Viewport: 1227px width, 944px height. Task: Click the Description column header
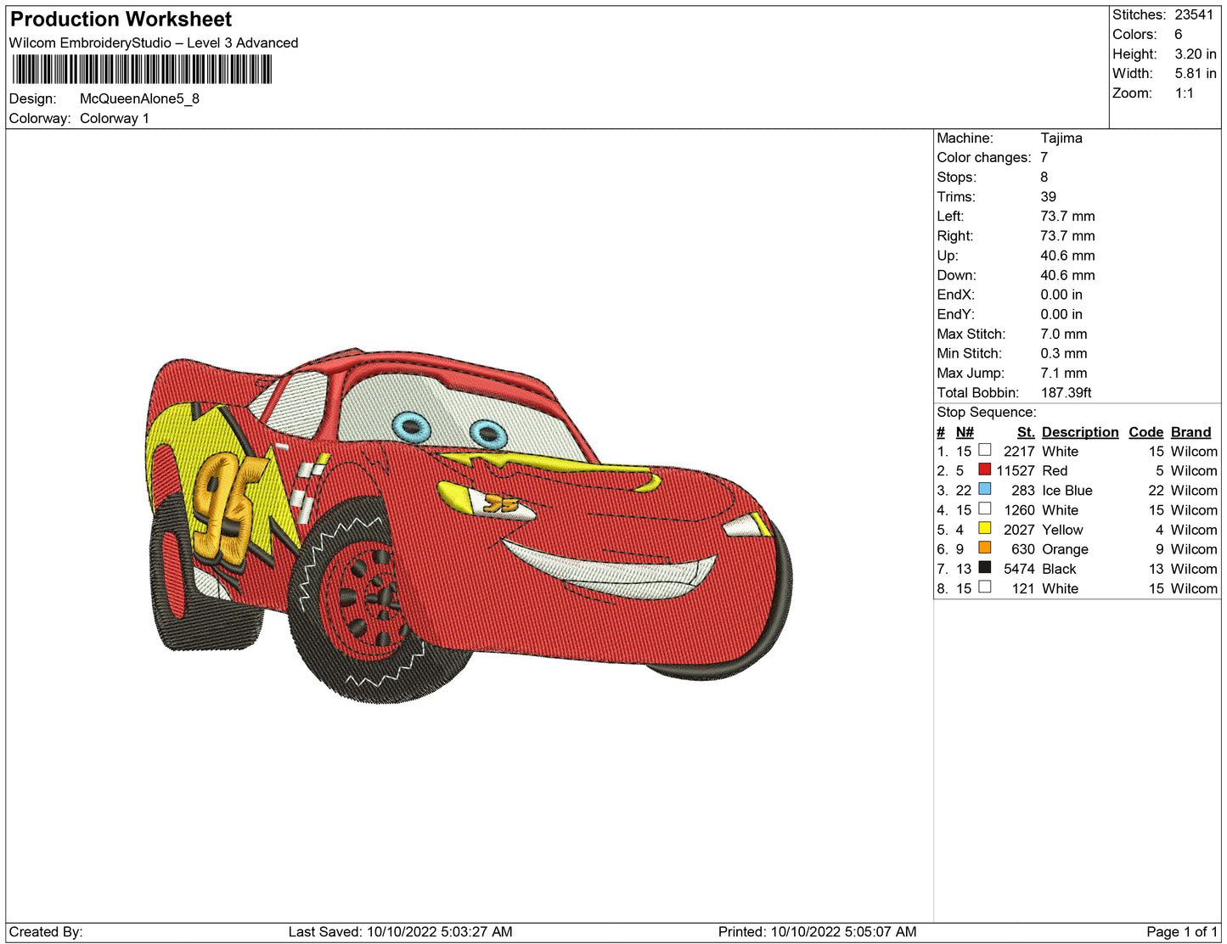point(1079,432)
